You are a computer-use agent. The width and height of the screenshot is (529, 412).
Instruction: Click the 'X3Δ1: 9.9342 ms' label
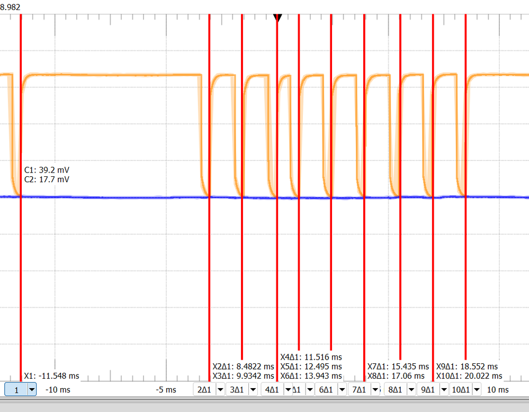243,376
